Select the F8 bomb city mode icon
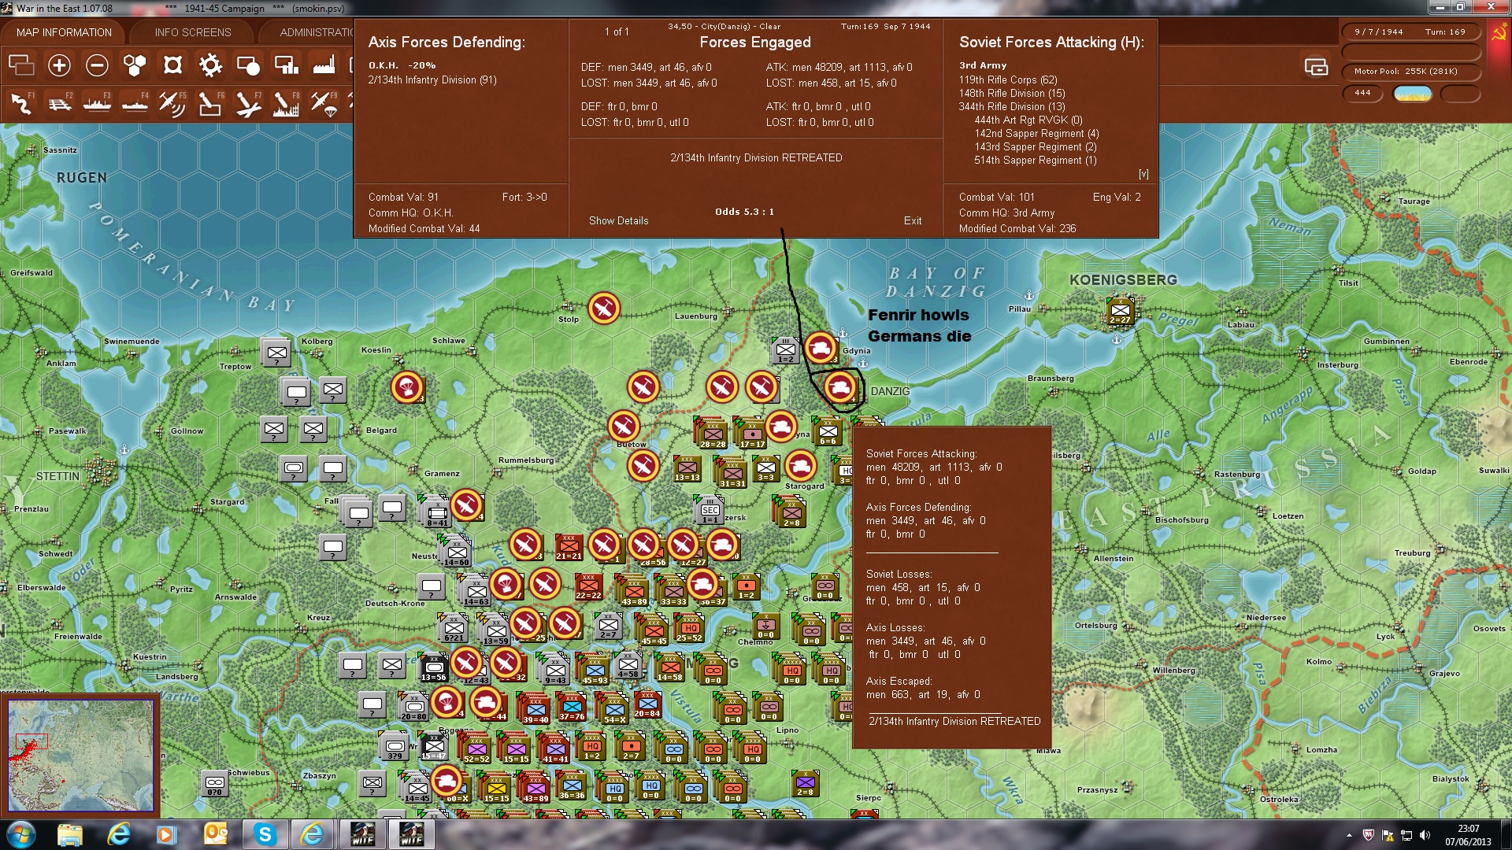 (x=286, y=103)
